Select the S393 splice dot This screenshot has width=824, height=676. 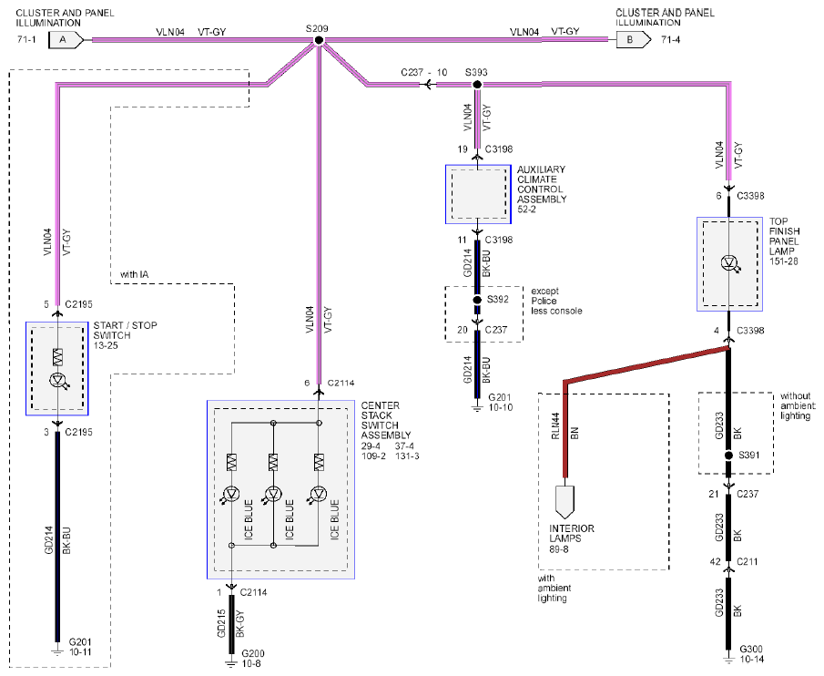(x=477, y=84)
